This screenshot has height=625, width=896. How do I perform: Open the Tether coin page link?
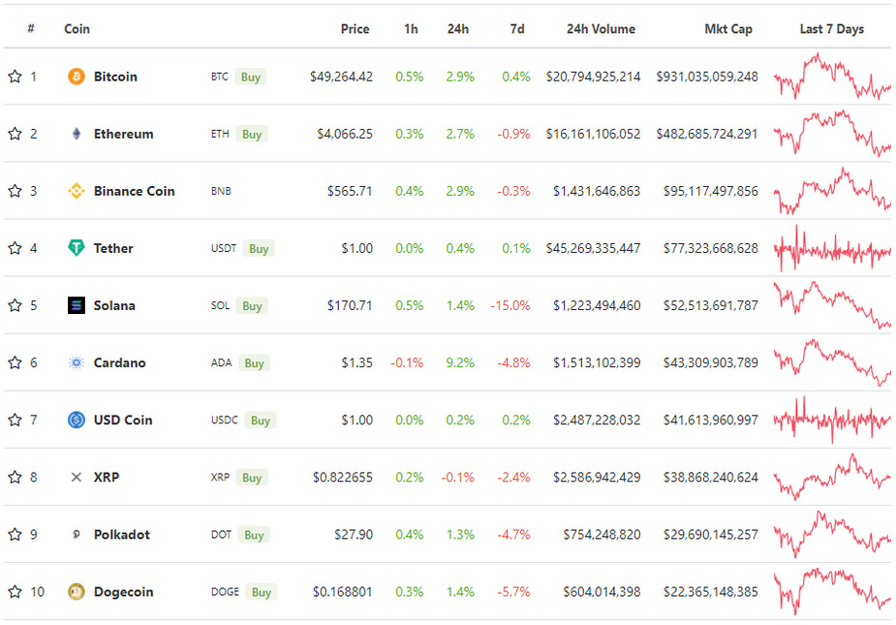(113, 248)
